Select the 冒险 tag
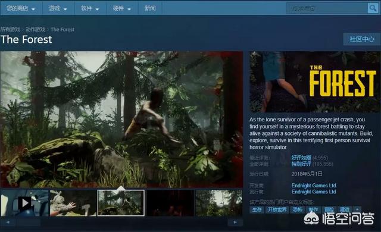 pos(329,209)
